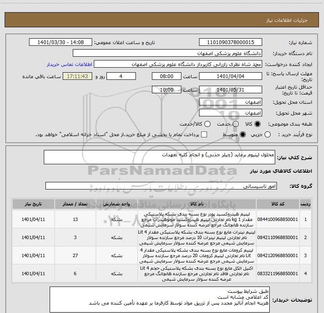Click the delivery province field اصفهان
The height and width of the screenshot is (313, 324).
[231, 102]
